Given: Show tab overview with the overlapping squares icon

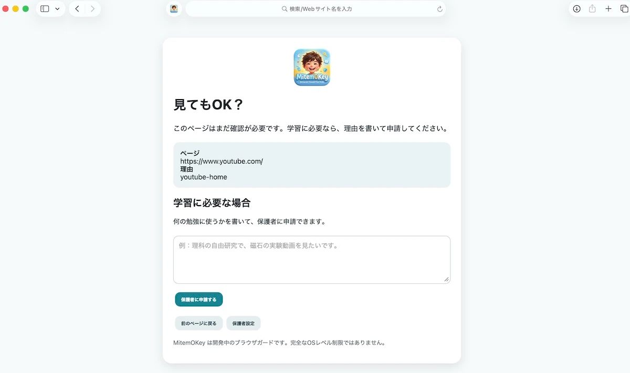Looking at the screenshot, I should point(624,9).
